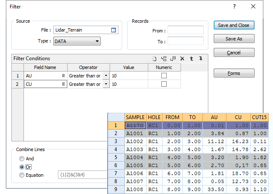Select the And radio button

pyautogui.click(x=22, y=159)
